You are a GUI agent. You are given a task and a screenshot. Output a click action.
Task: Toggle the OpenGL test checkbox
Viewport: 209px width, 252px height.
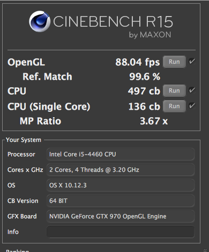(x=192, y=62)
